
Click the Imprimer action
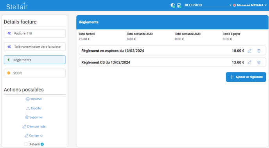(34, 99)
